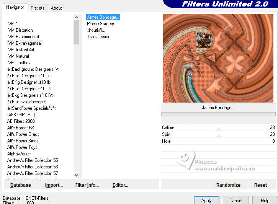Click the Import... button
Screen dimensions: 278x204
(54, 185)
